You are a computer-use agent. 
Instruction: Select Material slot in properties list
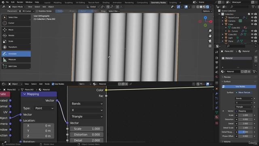tap(236, 58)
